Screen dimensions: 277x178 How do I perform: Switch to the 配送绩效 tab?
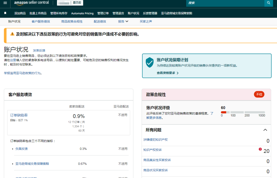(100, 22)
